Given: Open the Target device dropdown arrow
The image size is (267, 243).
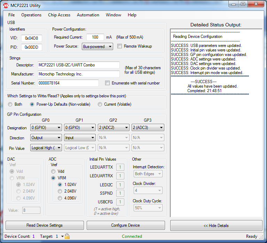Looking at the screenshot, I should (x=62, y=236).
